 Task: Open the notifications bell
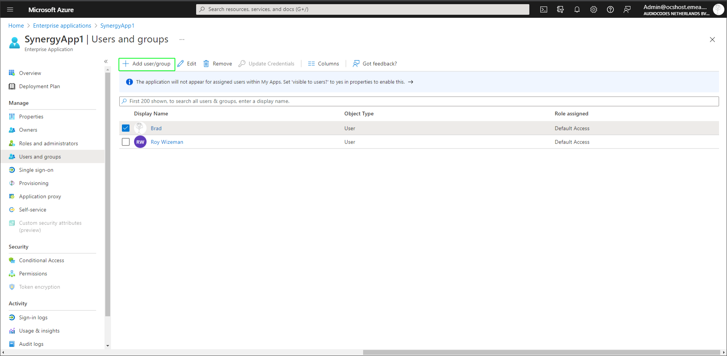(577, 9)
